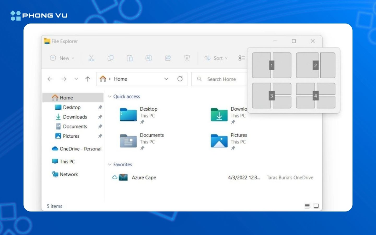The width and height of the screenshot is (376, 235).
Task: Click the Search Home input field
Action: [x=222, y=79]
